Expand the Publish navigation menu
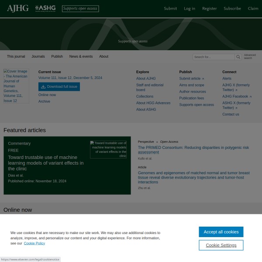Image resolution: width=262 pixels, height=262 pixels. [57, 56]
